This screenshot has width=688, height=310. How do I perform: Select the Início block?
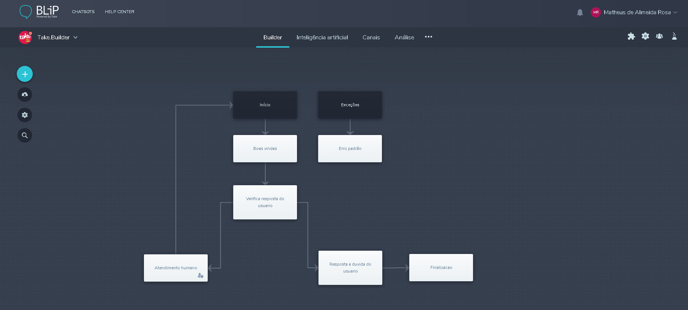coord(265,105)
